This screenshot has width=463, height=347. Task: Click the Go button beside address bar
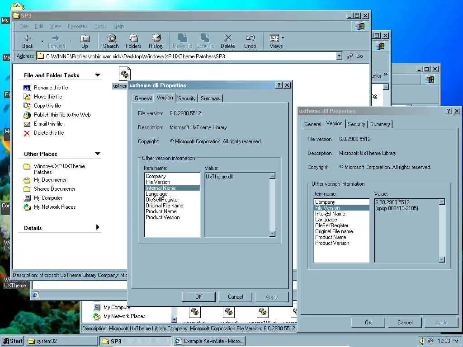click(x=355, y=56)
